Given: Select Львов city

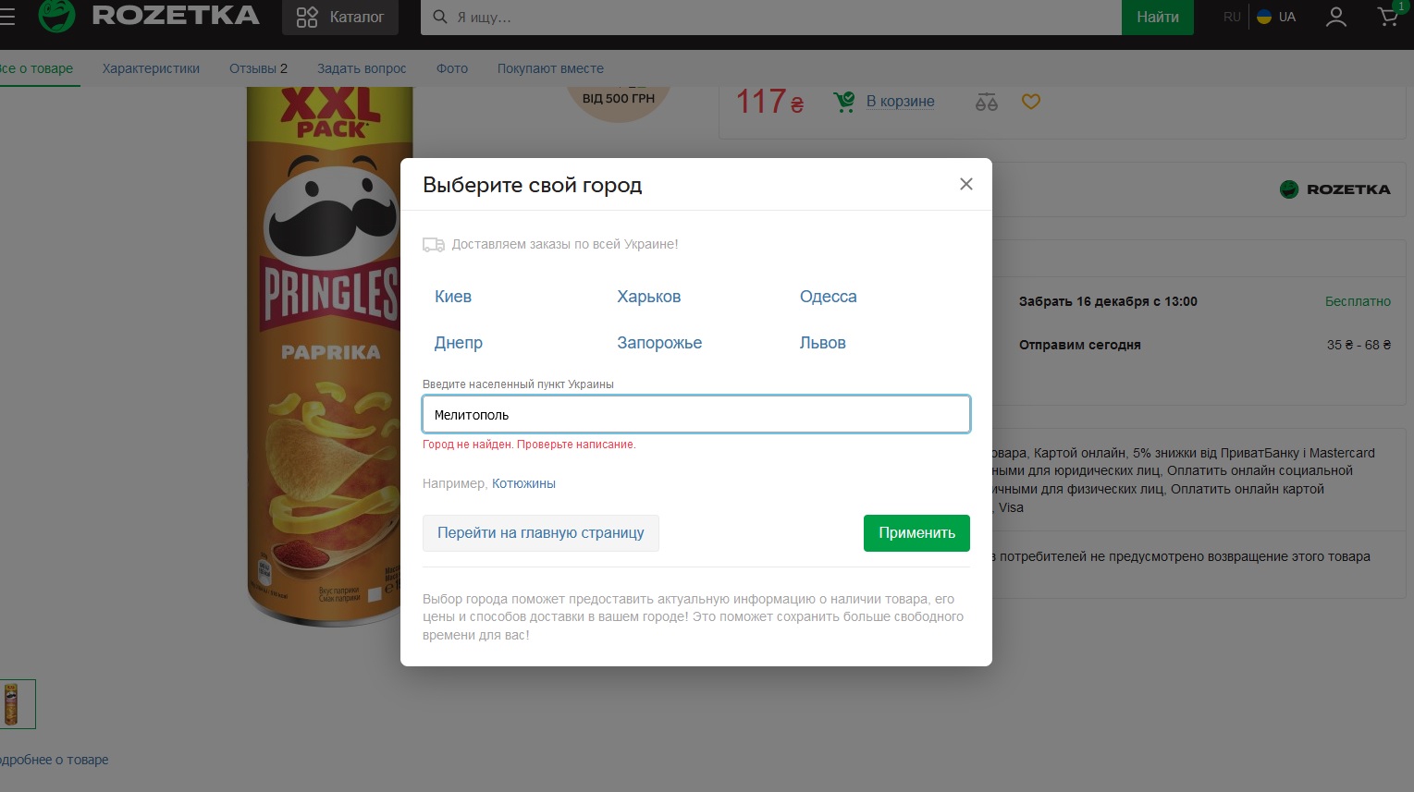Looking at the screenshot, I should click(823, 343).
